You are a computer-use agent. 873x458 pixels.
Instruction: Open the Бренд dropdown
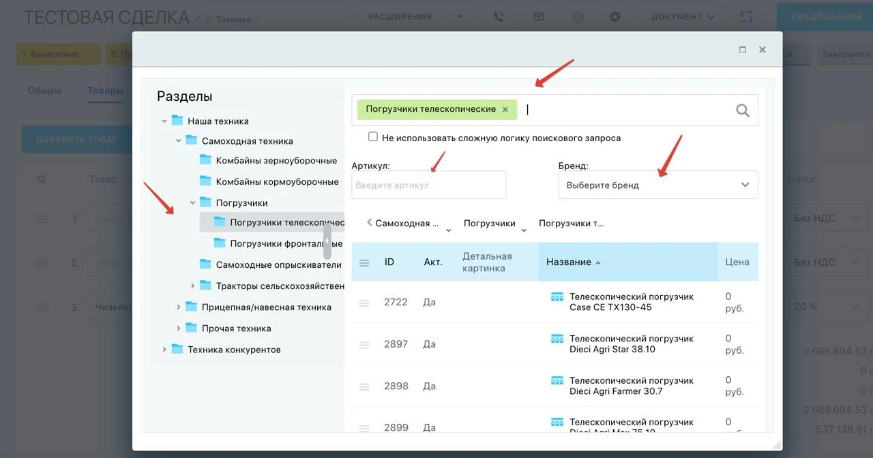click(657, 185)
